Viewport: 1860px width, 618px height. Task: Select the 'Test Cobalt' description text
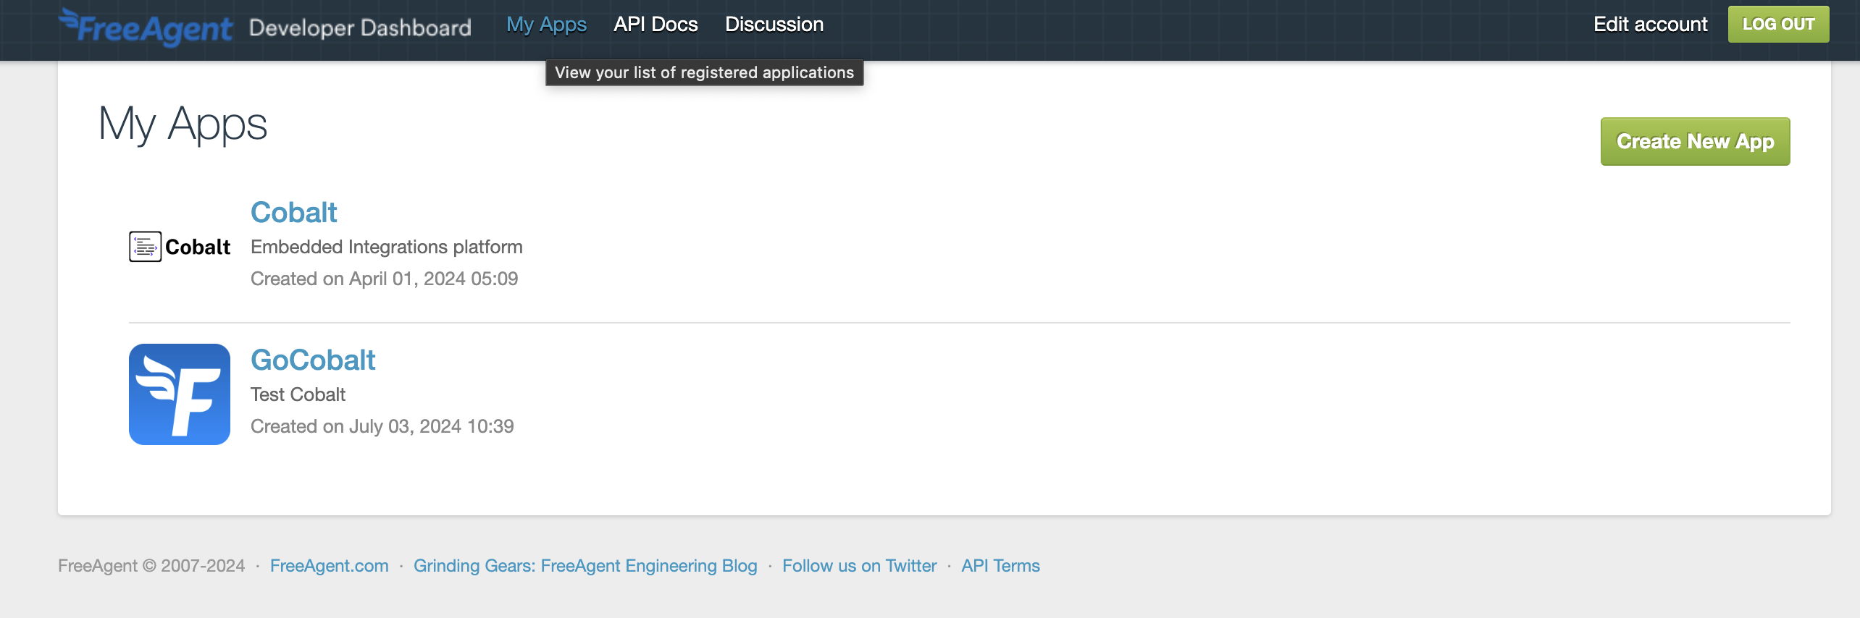298,395
